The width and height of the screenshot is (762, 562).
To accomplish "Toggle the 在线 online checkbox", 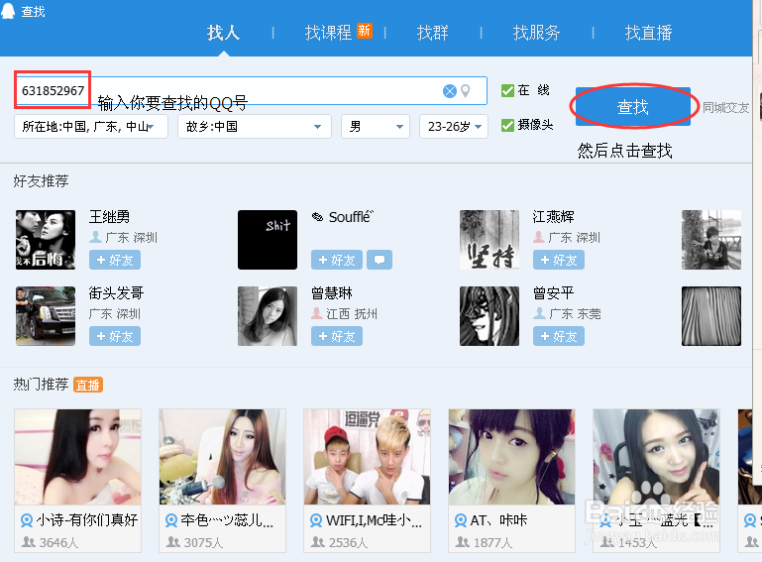I will point(507,90).
